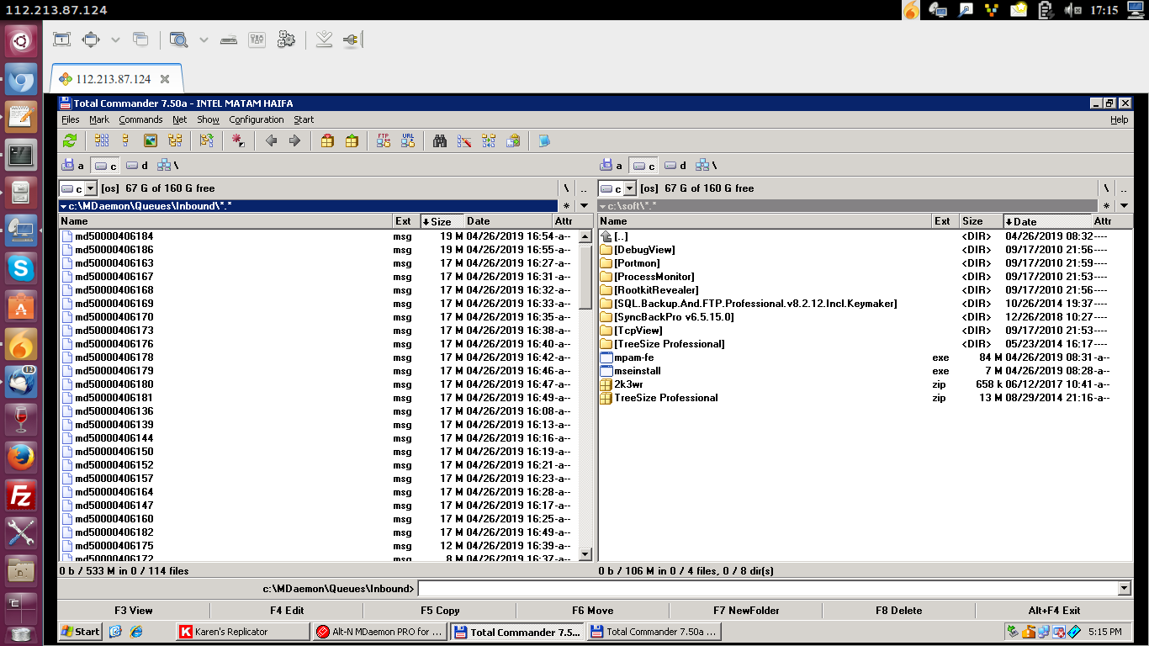Screen dimensions: 1149x646
Task: Switch to full details view icon
Action: [126, 140]
